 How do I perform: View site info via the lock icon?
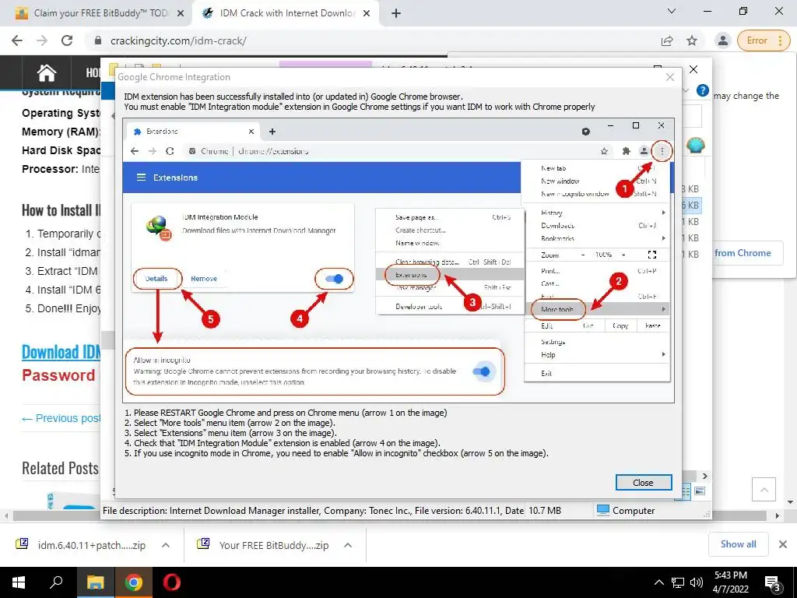tap(98, 40)
